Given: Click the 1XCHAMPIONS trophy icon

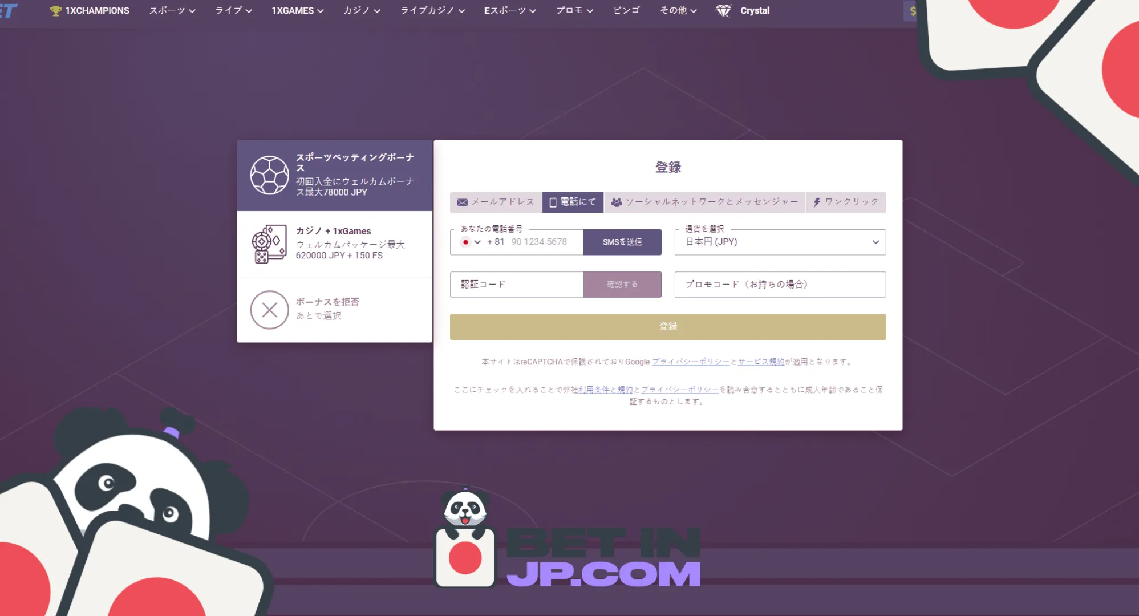Looking at the screenshot, I should [55, 11].
